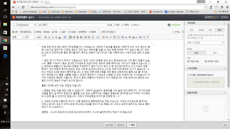Open the 본문 paragraph style dropdown
This screenshot has width=230, height=129.
17,37
